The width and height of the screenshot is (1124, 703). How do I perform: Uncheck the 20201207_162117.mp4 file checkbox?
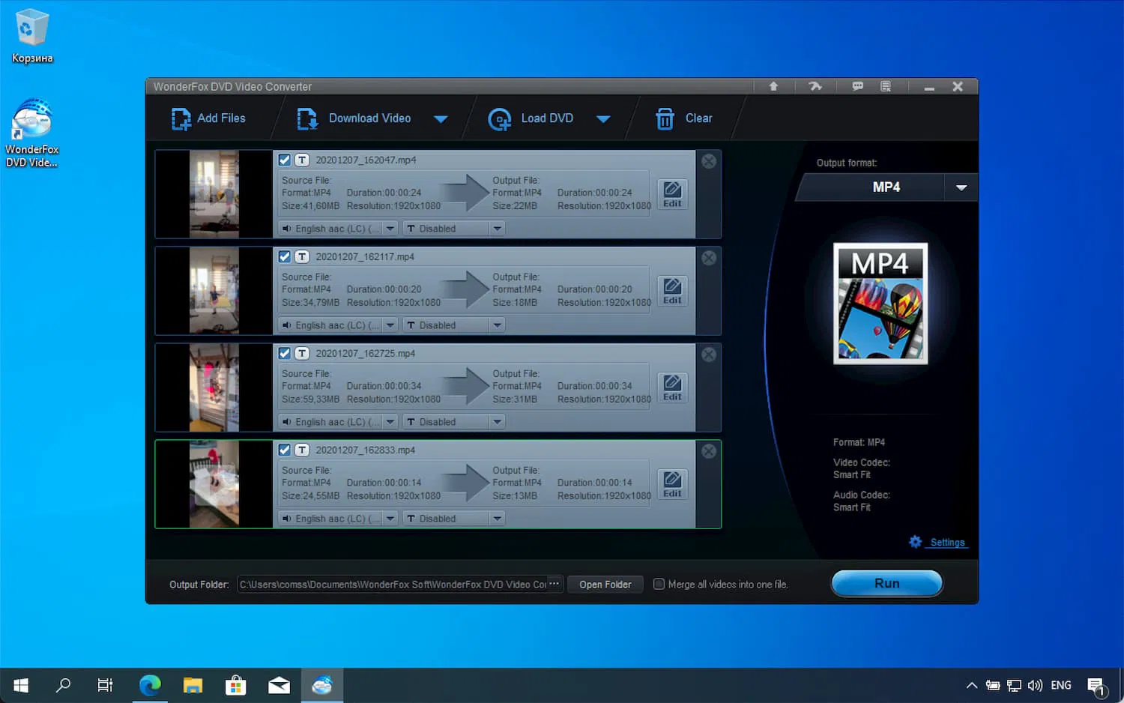coord(285,256)
